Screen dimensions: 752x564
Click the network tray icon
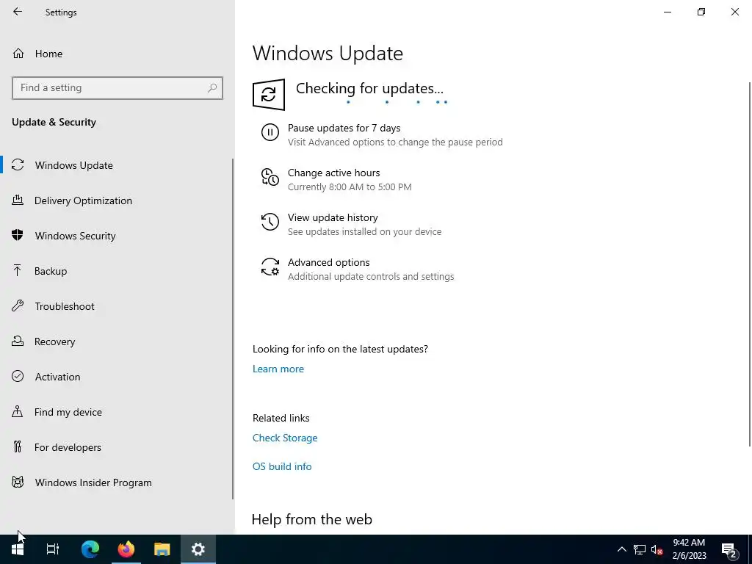coord(640,549)
